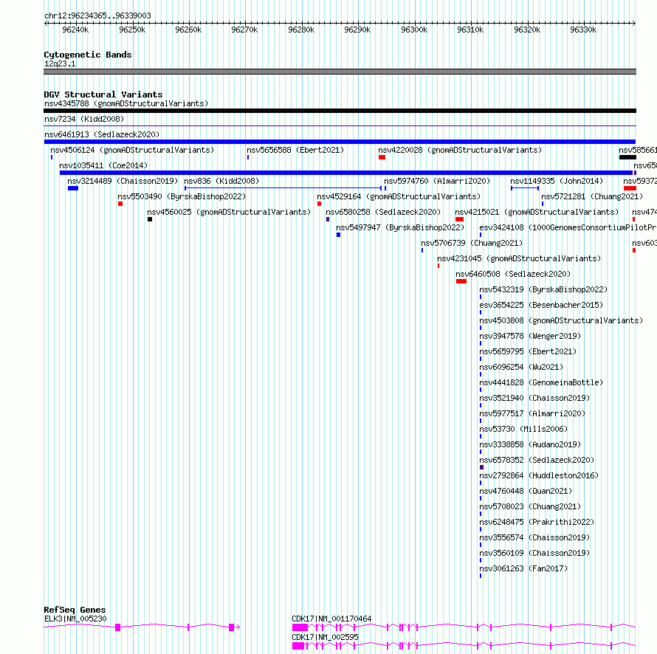Select nsv3338858 (Audano2019) label

pyautogui.click(x=530, y=444)
